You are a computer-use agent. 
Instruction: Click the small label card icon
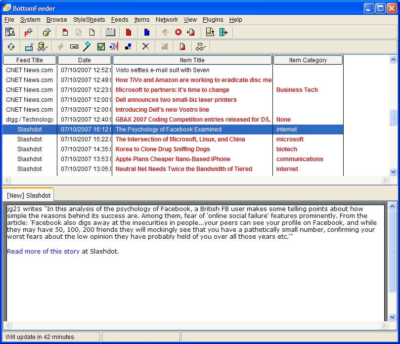click(x=74, y=46)
